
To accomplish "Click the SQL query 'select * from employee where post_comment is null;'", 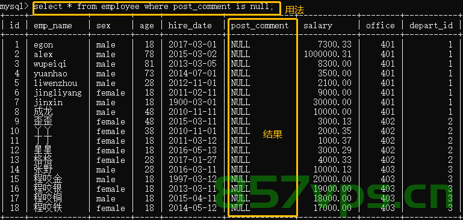I will (x=154, y=7).
